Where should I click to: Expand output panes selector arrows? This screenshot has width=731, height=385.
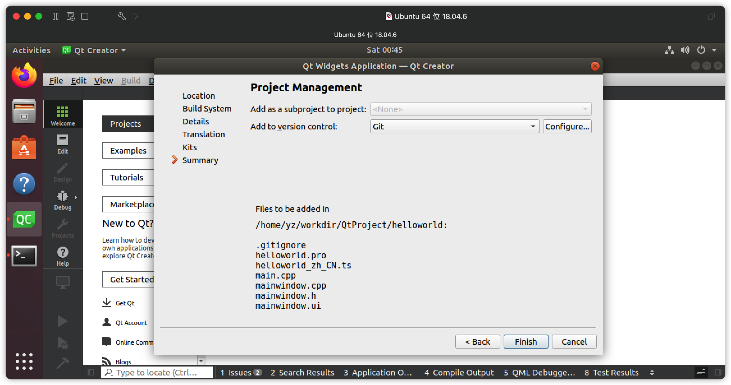pyautogui.click(x=652, y=372)
